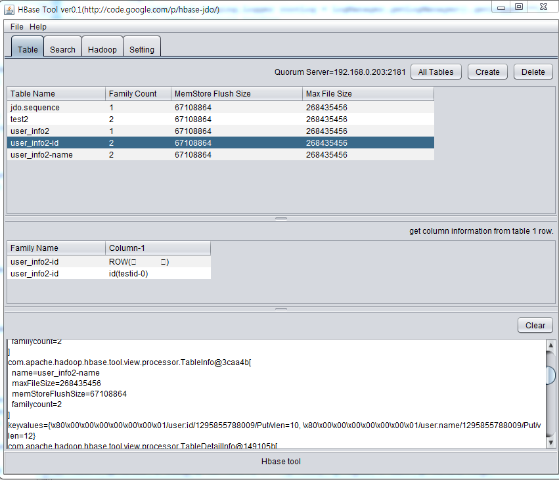Click the upper split pane divider handle
Image resolution: width=559 pixels, height=480 pixels.
click(x=281, y=219)
